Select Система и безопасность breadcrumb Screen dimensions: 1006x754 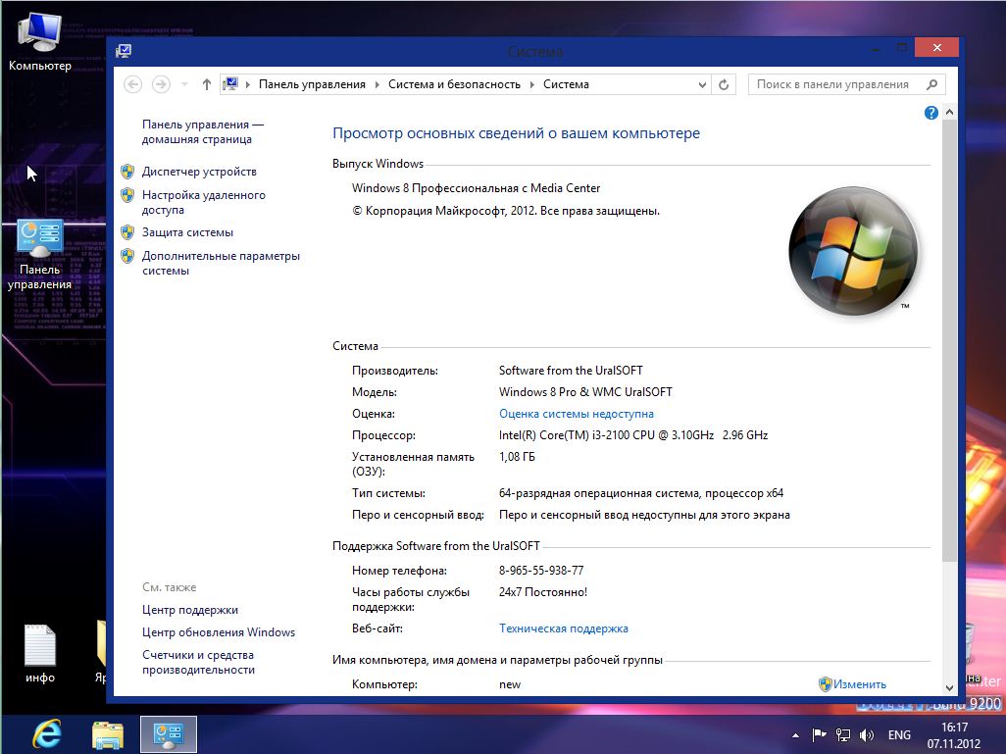(454, 84)
